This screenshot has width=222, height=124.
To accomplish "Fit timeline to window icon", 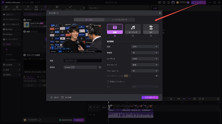I will point(195,99).
